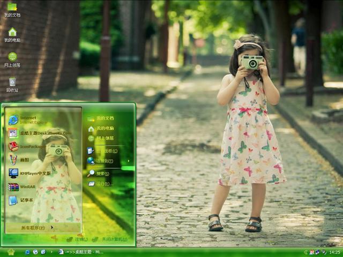Open 我的文档 in Start menu right pane
This screenshot has height=257, width=343.
tap(101, 118)
